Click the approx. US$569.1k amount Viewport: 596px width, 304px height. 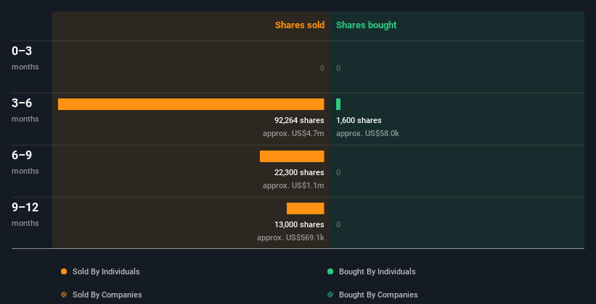click(290, 237)
